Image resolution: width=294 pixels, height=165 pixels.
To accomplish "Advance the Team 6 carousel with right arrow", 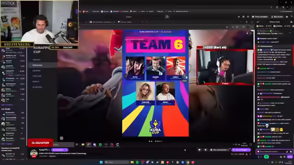I will [185, 77].
